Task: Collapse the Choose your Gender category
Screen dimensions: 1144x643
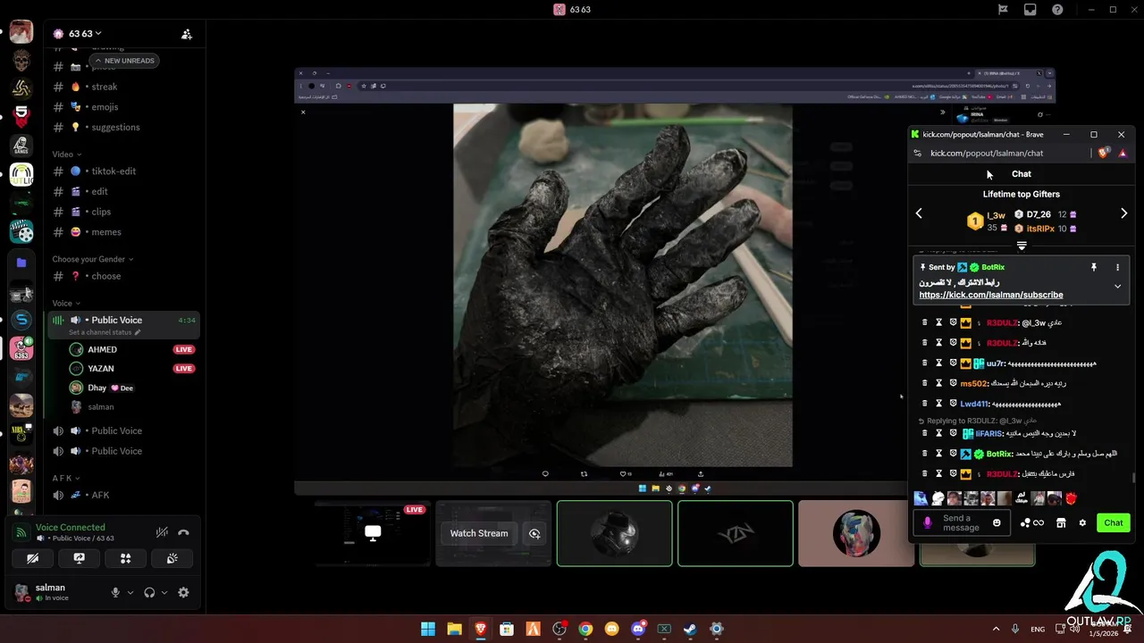Action: [92, 259]
